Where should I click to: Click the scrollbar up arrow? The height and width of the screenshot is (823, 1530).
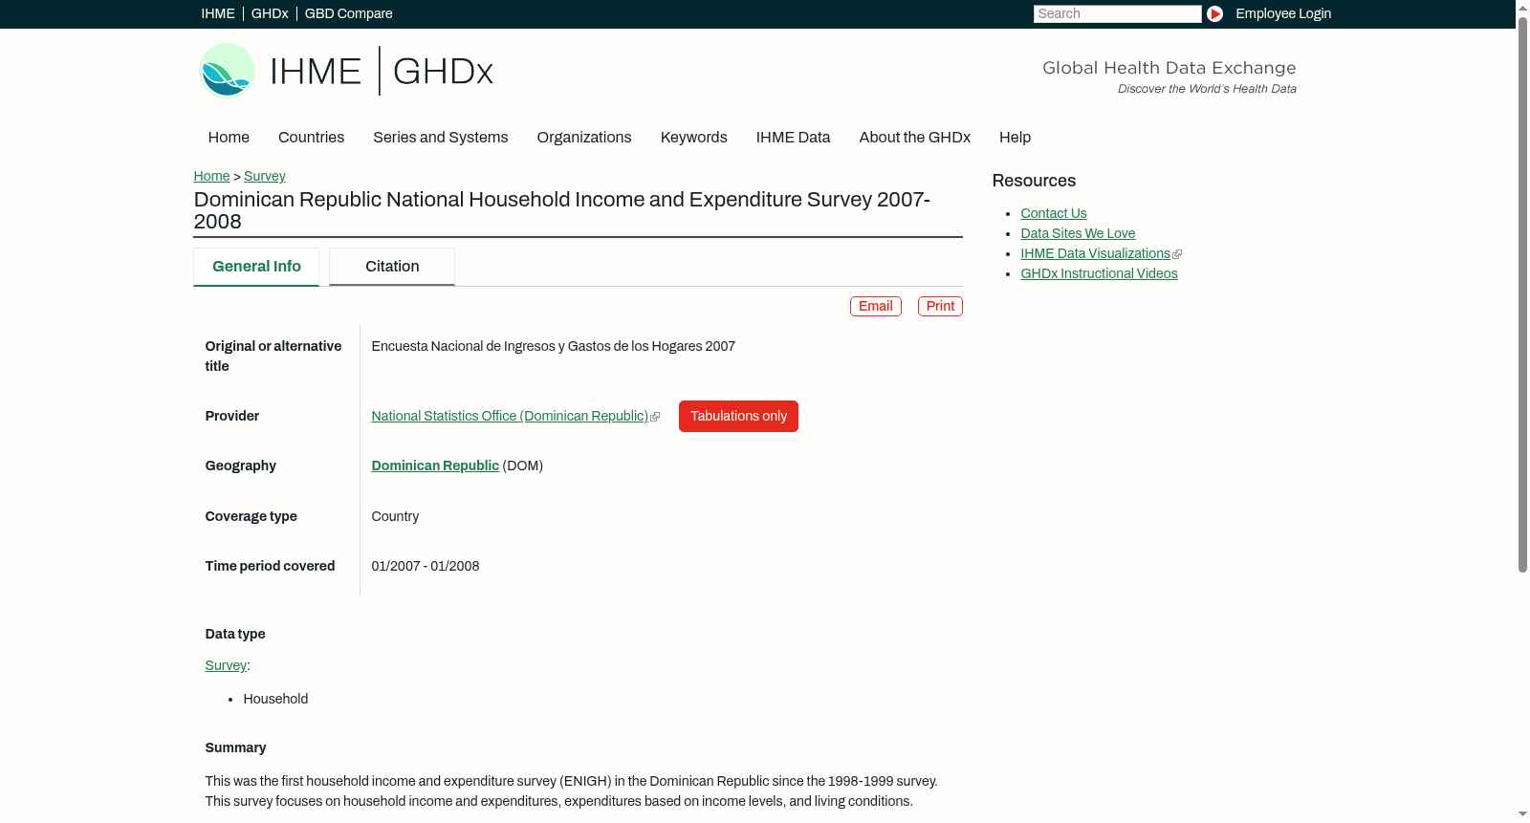[x=1522, y=7]
